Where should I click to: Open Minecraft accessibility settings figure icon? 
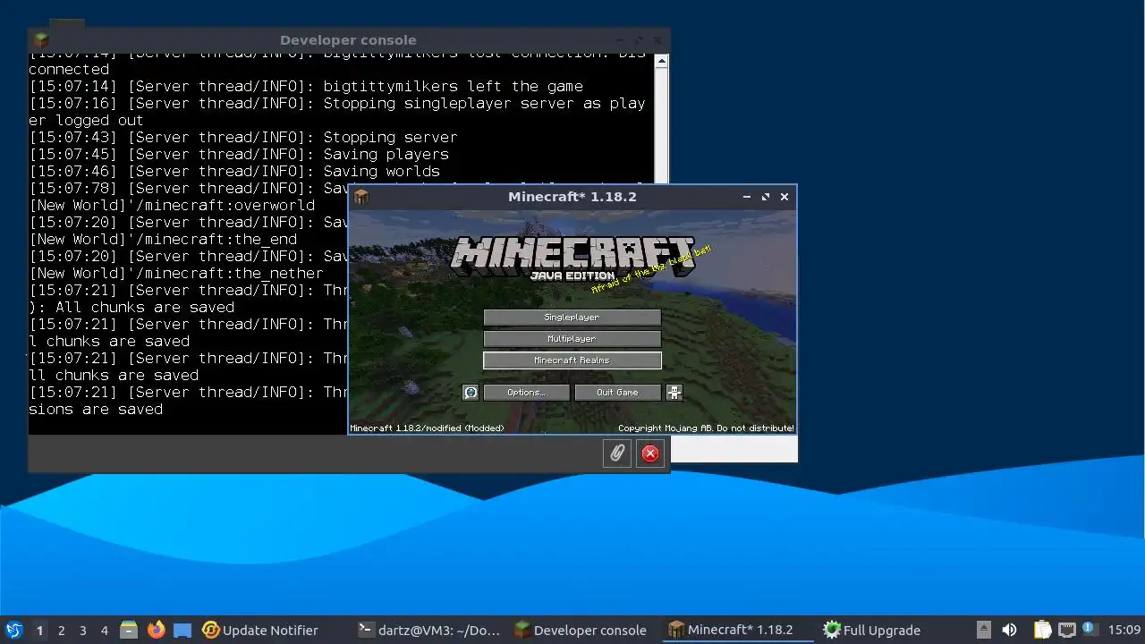click(x=674, y=393)
